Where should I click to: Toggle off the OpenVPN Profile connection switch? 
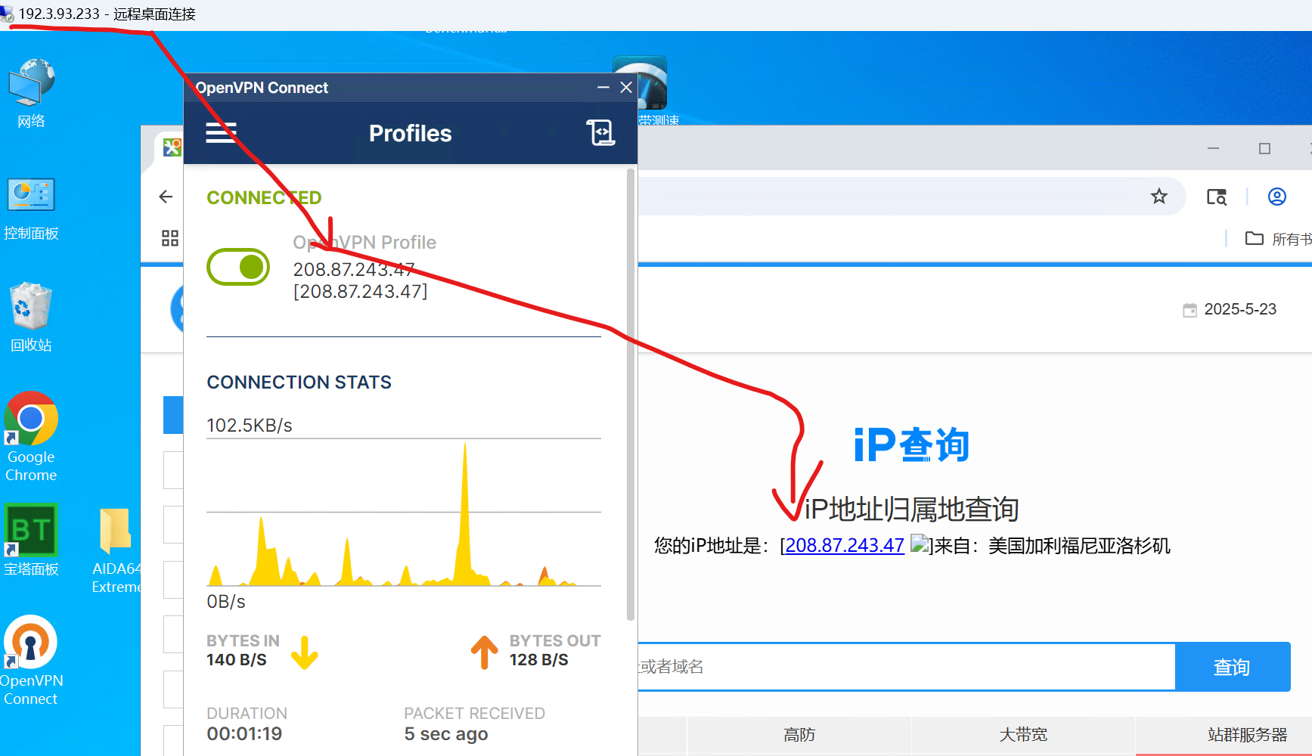click(238, 267)
